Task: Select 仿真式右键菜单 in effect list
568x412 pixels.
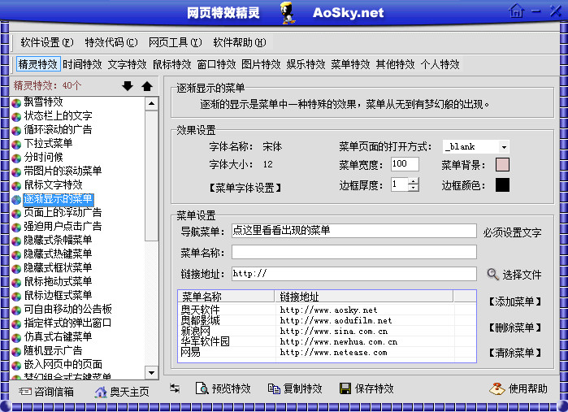Action: pos(58,336)
